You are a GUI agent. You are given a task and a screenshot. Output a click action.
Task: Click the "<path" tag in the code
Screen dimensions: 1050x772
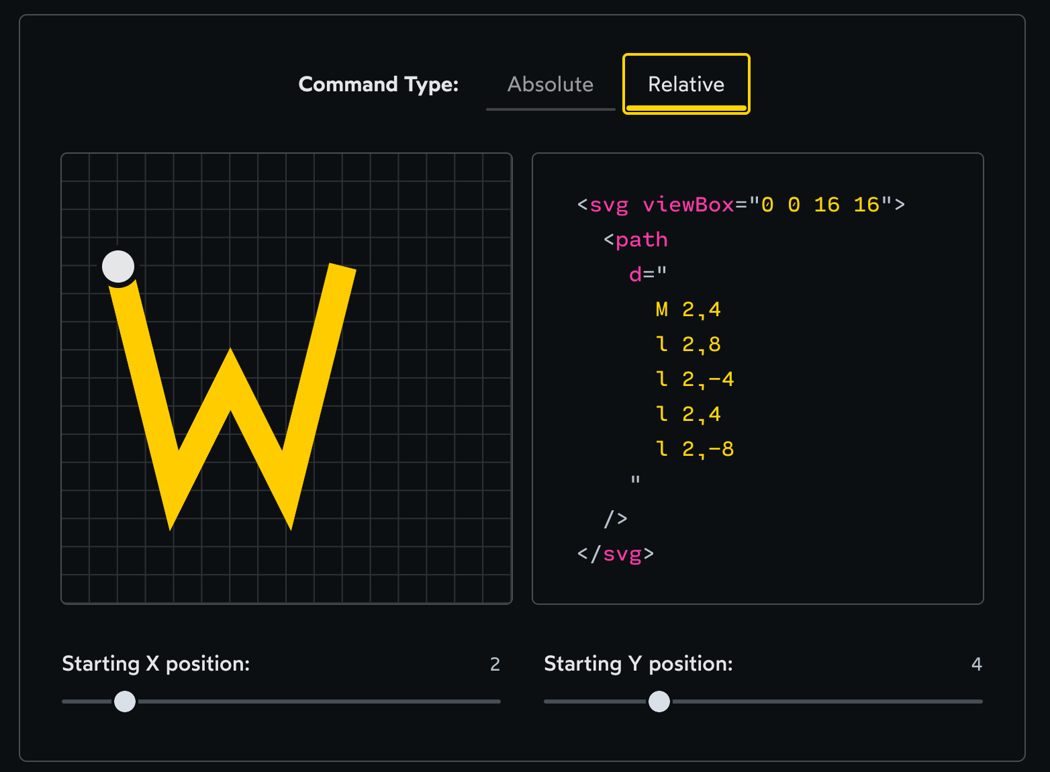(x=635, y=240)
